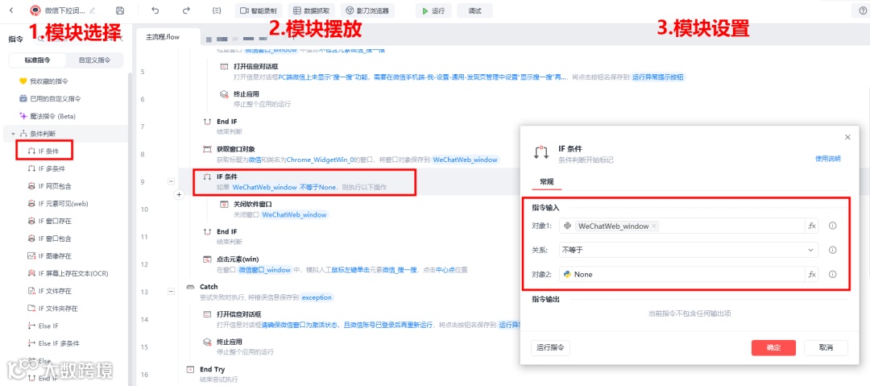This screenshot has height=386, width=870.
Task: Launch 影刀浏览器
Action: coord(367,10)
